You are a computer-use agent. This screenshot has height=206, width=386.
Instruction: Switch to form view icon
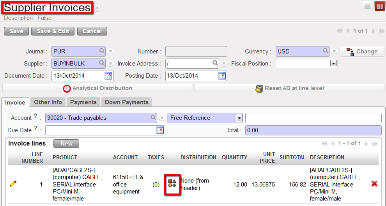pos(379,6)
